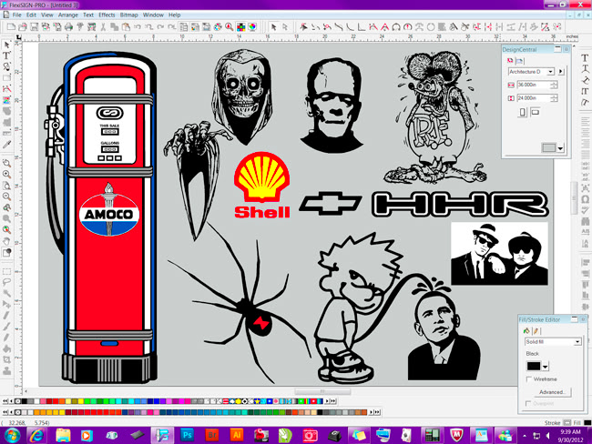Click the width spinner arrows for 36.000in
Screen dimensions: 592x444
(x=554, y=85)
